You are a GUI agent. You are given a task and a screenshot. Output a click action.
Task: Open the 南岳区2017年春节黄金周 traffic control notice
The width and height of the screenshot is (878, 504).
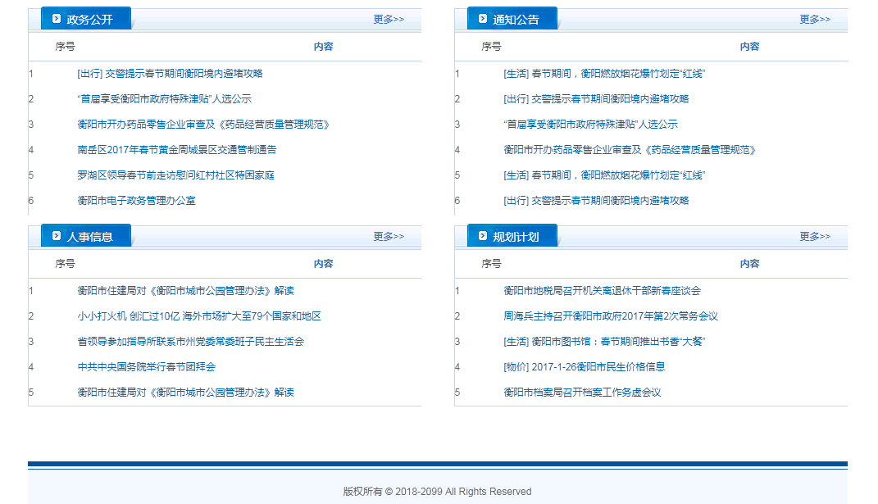click(x=177, y=150)
